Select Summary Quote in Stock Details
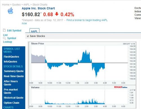 pos(14,71)
